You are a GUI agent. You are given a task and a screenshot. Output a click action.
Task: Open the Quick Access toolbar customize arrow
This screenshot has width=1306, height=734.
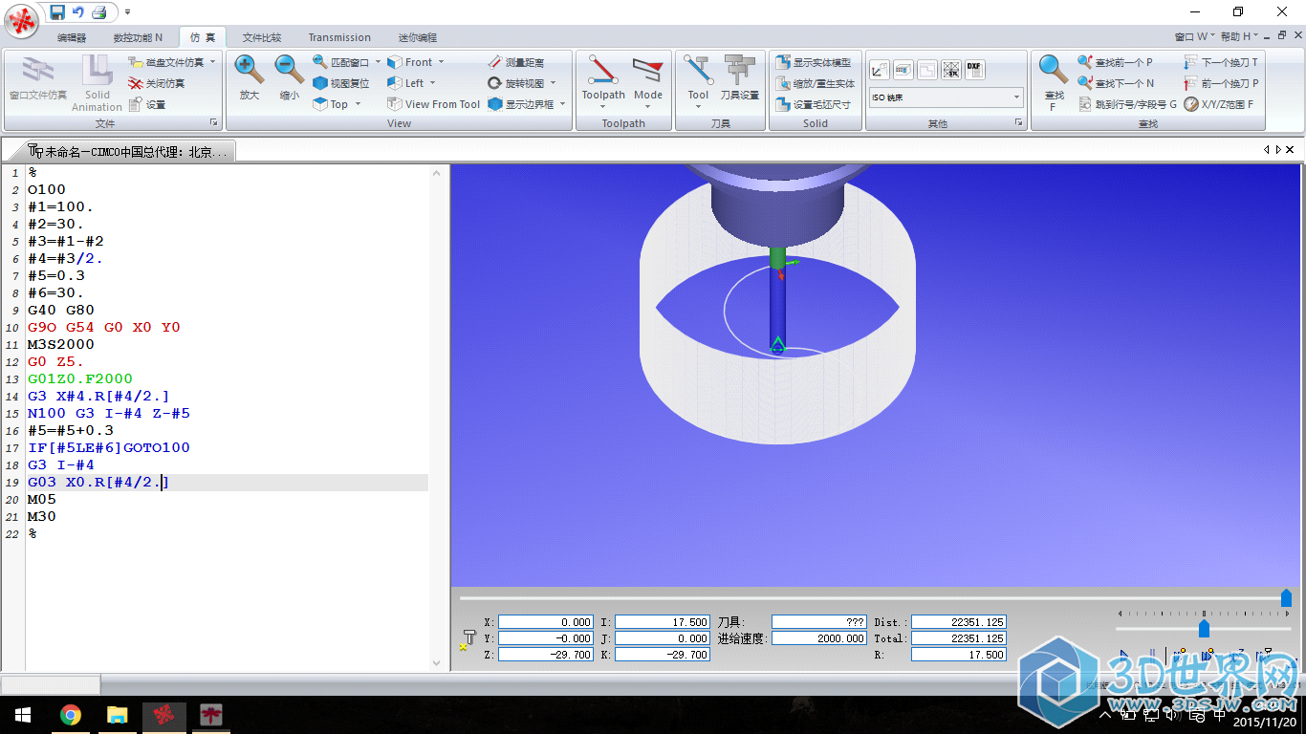tap(128, 12)
